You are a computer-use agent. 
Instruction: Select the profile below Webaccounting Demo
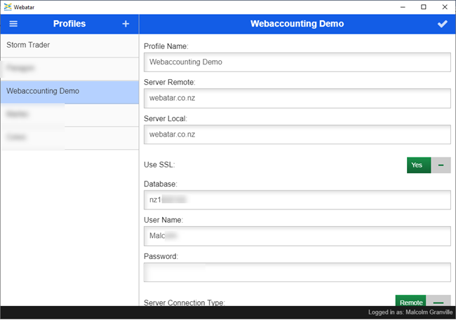coord(69,114)
